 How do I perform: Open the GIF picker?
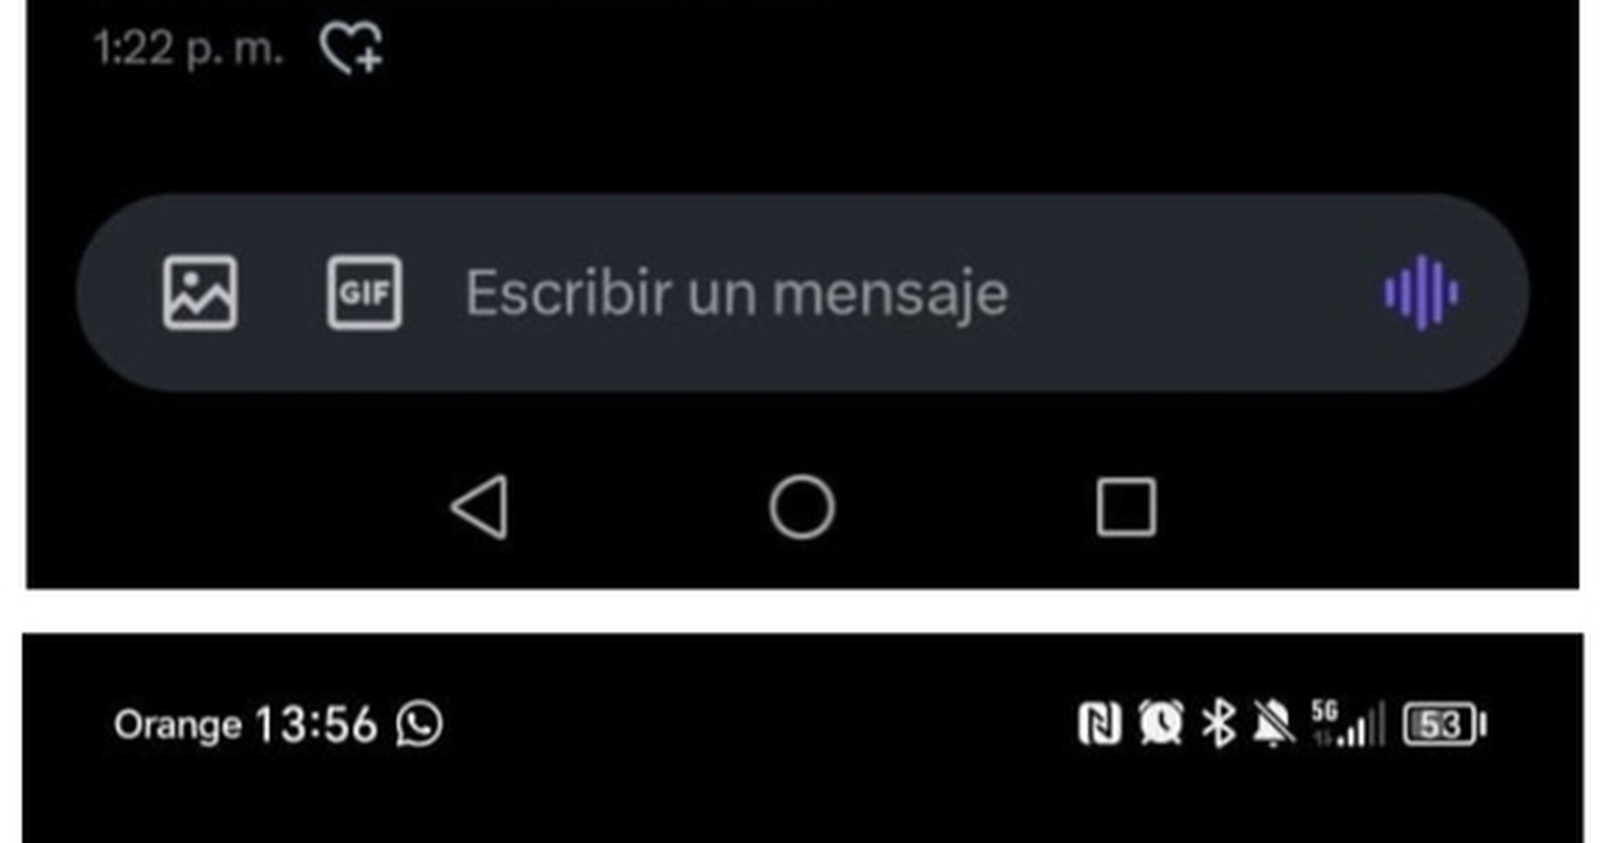(x=364, y=293)
